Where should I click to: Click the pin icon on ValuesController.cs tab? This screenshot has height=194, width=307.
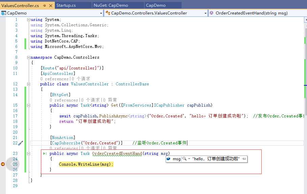[x=44, y=6]
